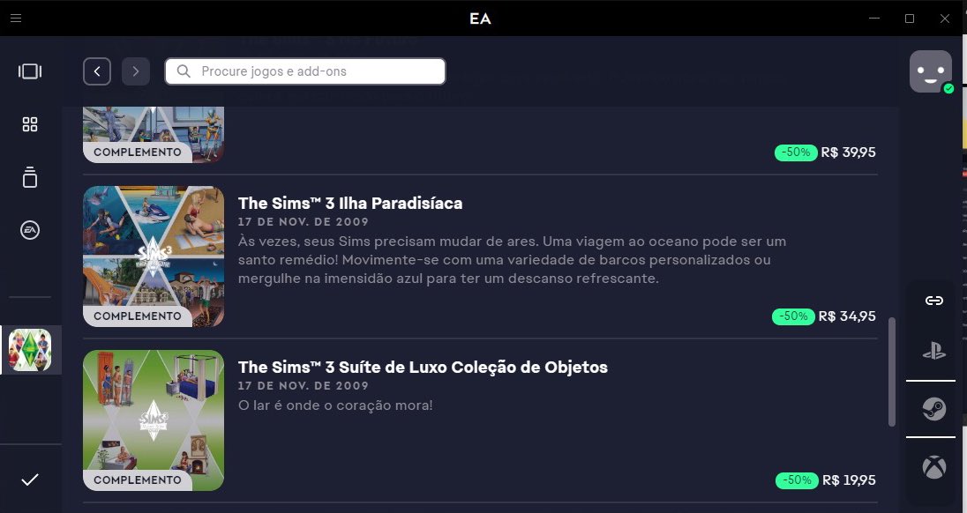This screenshot has width=967, height=513.
Task: Click the checkmark downloads icon at bottom left
Action: [x=30, y=480]
